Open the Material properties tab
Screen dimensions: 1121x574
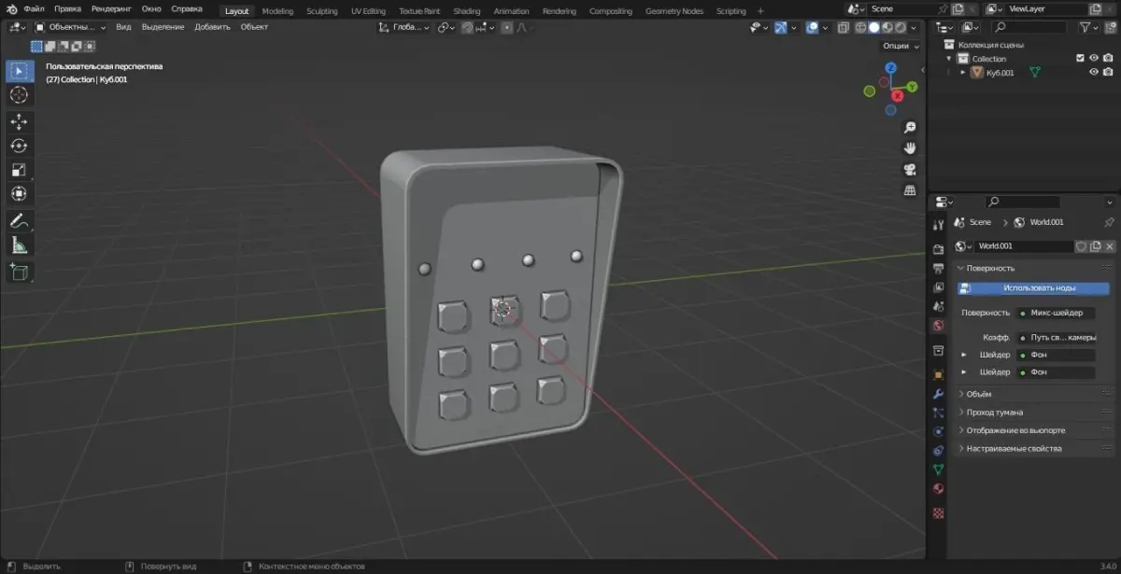(939, 488)
